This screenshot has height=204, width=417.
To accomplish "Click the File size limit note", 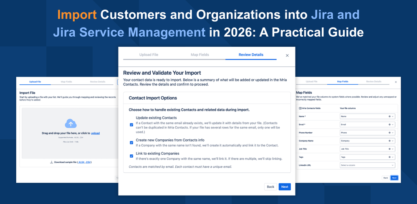I will point(71,142).
